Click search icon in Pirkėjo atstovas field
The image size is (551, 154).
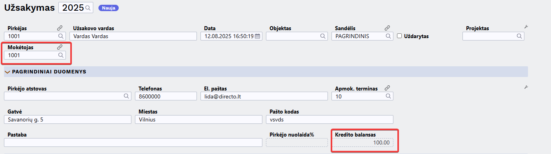[127, 96]
